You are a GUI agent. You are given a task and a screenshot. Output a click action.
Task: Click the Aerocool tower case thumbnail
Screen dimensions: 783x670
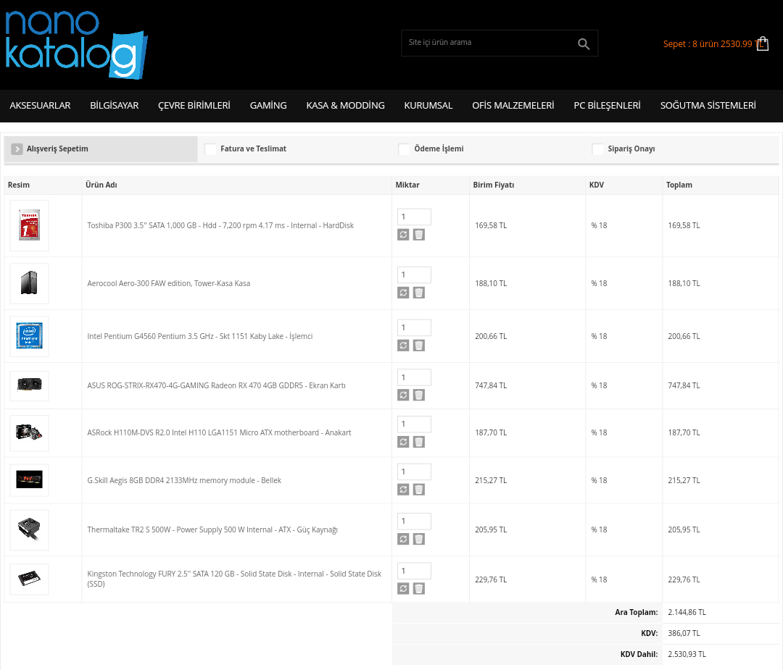[30, 283]
